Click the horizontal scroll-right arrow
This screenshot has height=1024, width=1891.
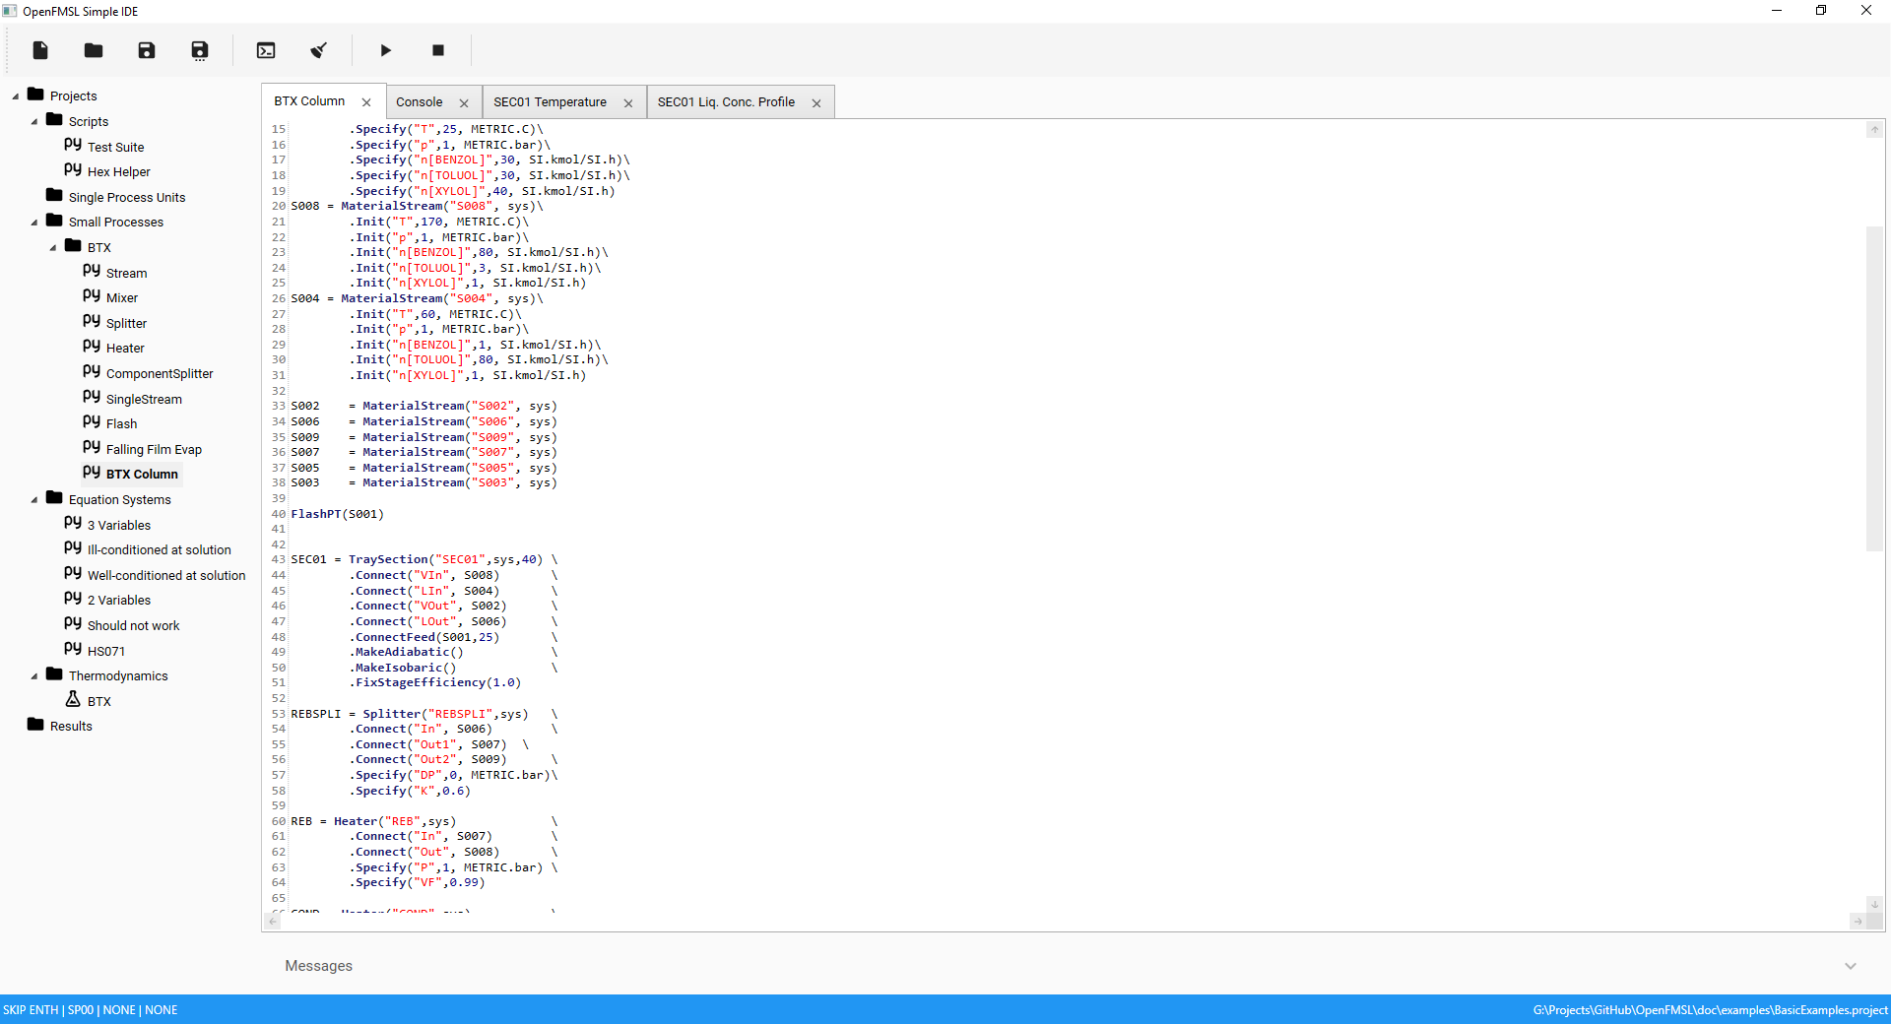[1858, 922]
